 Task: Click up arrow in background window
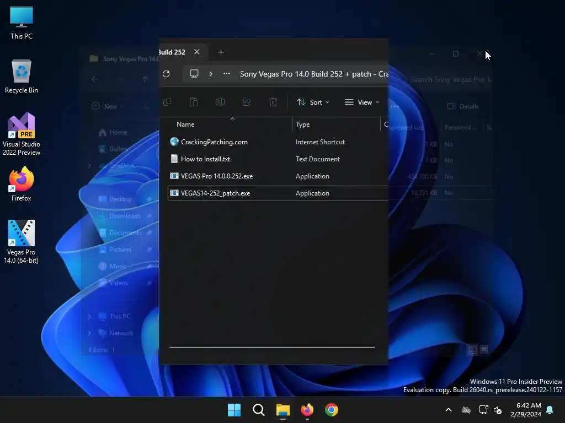145,79
